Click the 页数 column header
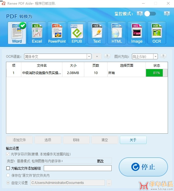The image size is (174, 191). pos(96,66)
